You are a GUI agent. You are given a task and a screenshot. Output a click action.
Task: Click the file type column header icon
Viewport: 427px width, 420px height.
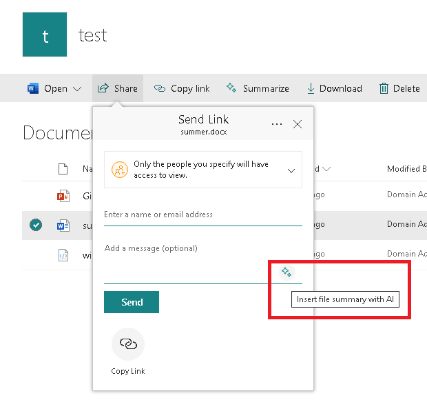63,169
